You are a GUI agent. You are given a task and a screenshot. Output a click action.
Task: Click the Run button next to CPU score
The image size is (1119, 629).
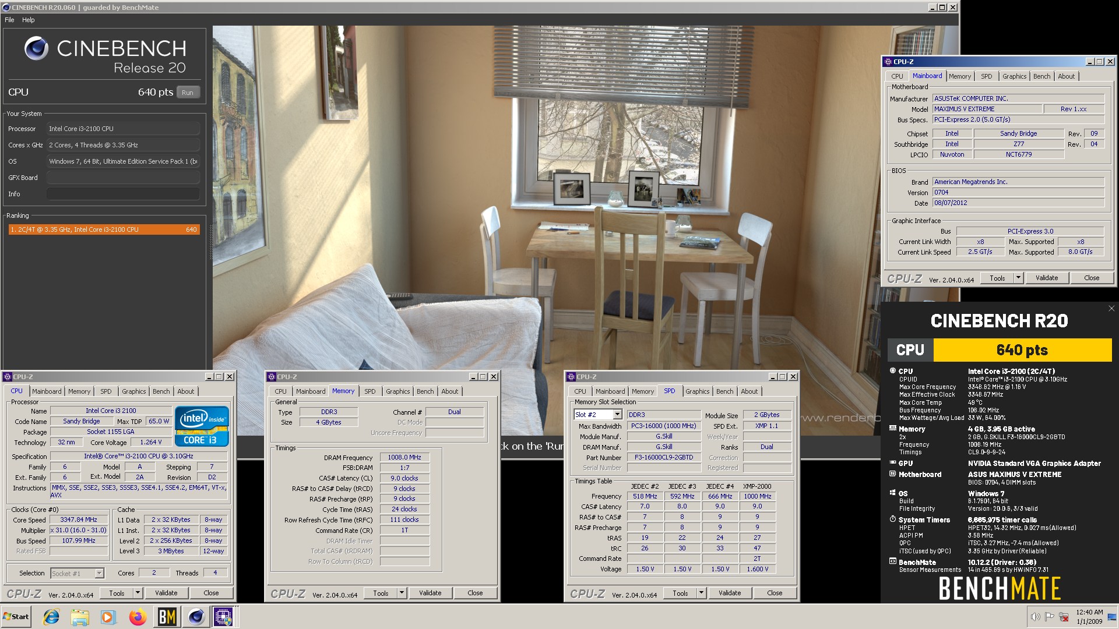[x=188, y=93]
